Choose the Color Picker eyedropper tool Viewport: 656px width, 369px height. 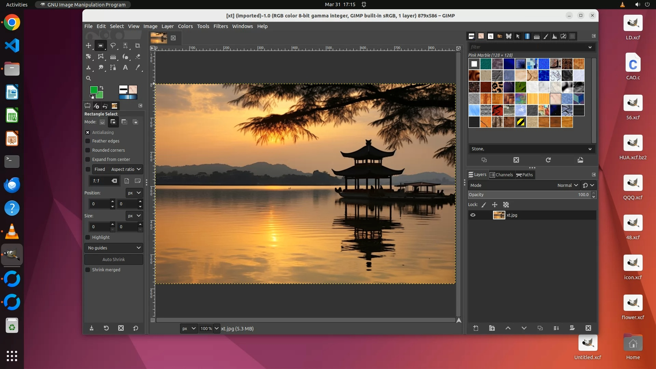click(138, 68)
